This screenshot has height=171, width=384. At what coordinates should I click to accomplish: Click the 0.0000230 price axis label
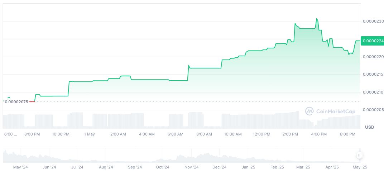tap(373, 22)
